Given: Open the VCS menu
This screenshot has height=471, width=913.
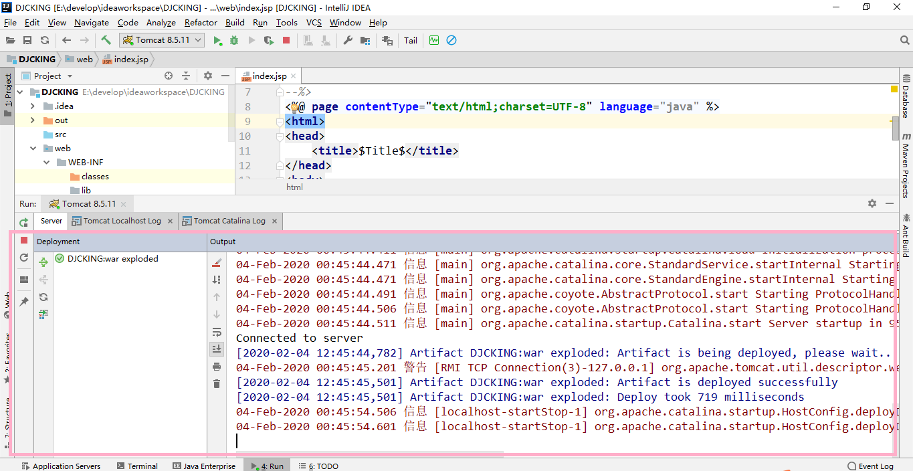Looking at the screenshot, I should tap(314, 22).
